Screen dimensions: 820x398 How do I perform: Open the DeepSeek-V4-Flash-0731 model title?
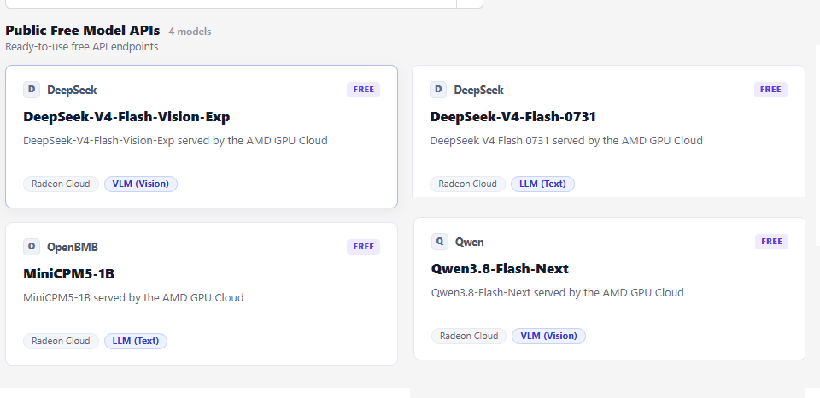click(x=513, y=117)
